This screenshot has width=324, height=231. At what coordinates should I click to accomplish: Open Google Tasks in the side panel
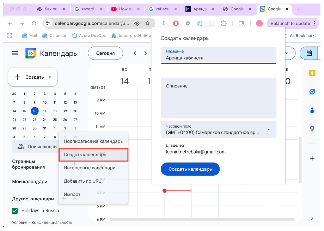pyautogui.click(x=312, y=91)
